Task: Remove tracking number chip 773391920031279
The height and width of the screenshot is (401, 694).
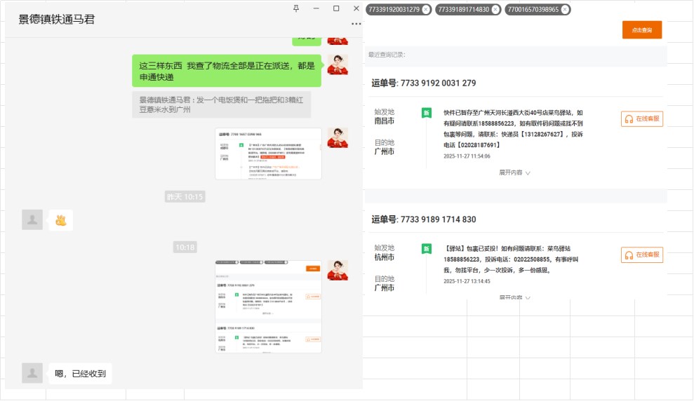Action: coord(426,10)
